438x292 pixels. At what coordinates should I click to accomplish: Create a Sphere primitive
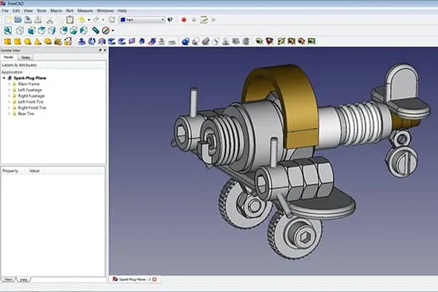[28, 41]
